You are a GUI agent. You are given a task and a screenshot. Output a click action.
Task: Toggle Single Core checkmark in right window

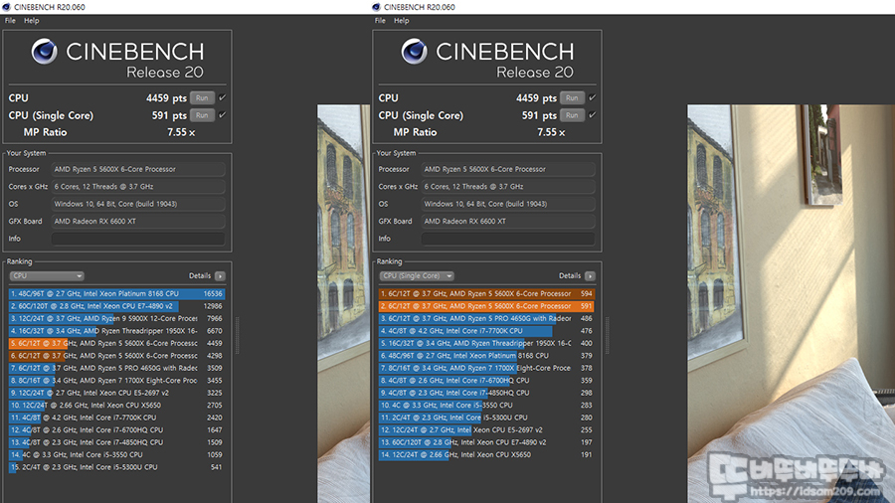coord(592,114)
